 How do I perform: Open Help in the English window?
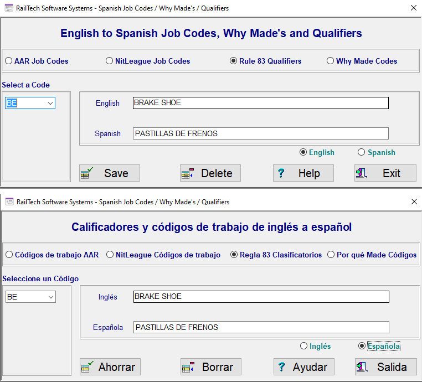coord(303,173)
